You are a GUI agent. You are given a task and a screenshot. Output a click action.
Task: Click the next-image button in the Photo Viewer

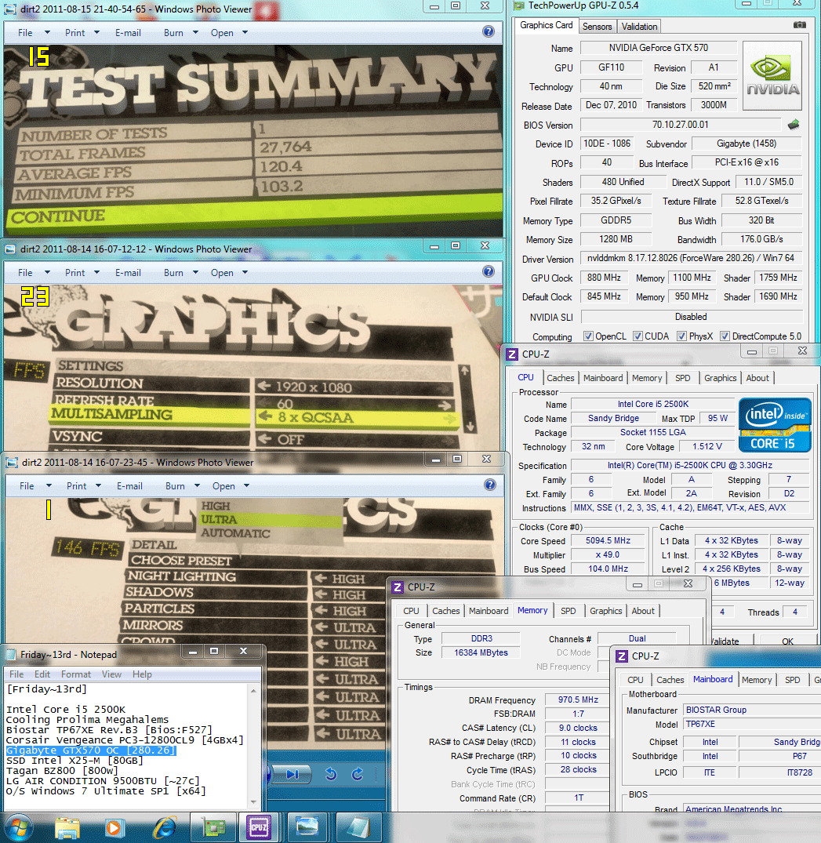point(292,774)
